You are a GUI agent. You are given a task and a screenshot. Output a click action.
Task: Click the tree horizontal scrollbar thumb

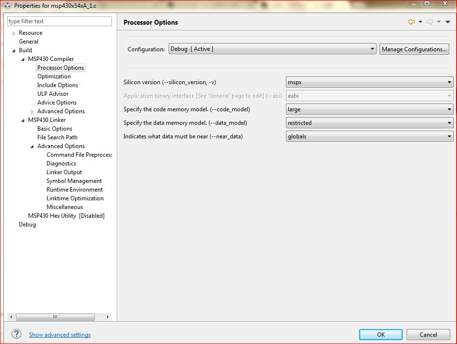point(55,317)
